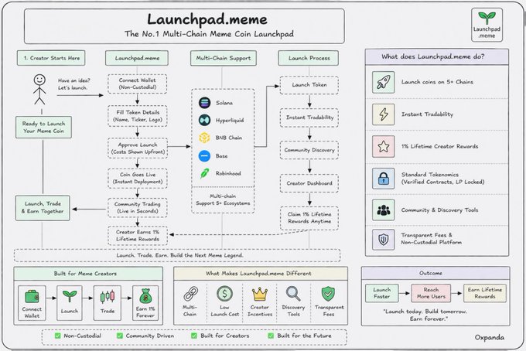
Task: Click the padlock Standard Tokenomics icon
Action: (384, 179)
